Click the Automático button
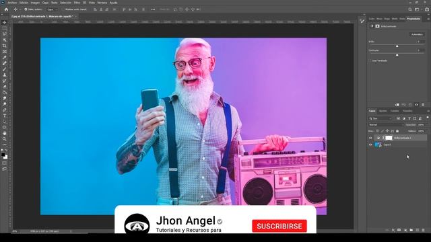Screen dimensions: 431x242 click(x=417, y=34)
